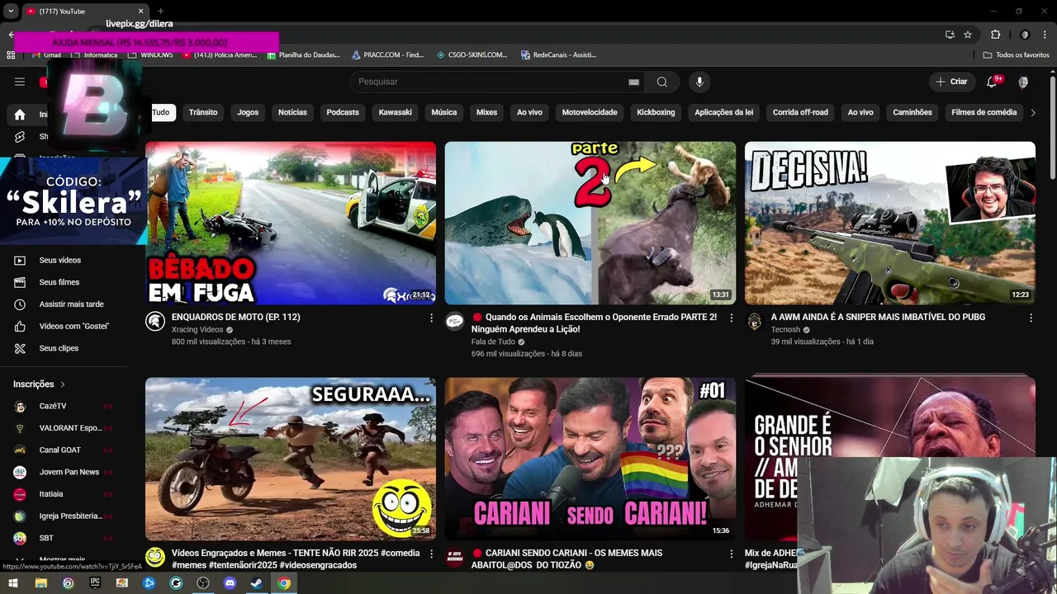Open A AWM AINDA É A SNIPER title

coord(878,317)
